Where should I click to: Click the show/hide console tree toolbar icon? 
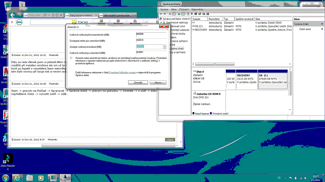[x=174, y=14]
